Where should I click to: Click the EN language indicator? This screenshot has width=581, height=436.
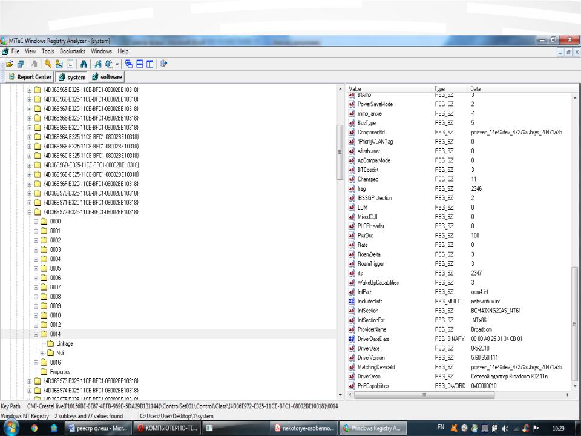point(441,428)
